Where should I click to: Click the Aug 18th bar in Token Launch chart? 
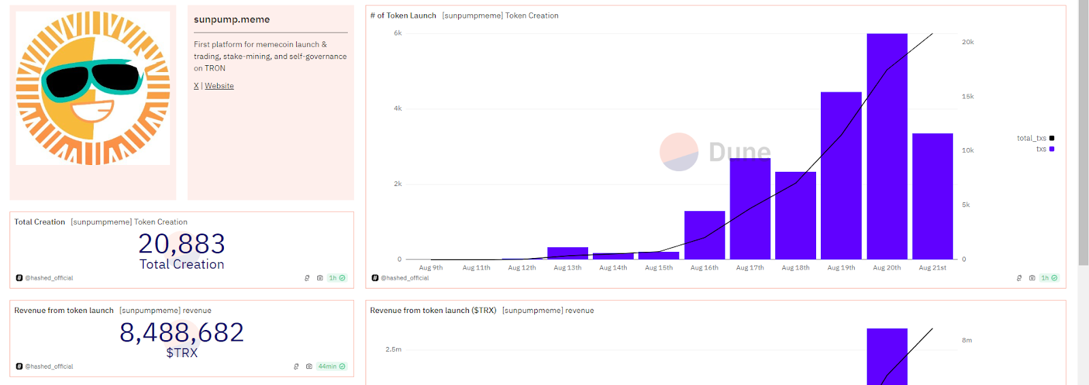point(796,215)
